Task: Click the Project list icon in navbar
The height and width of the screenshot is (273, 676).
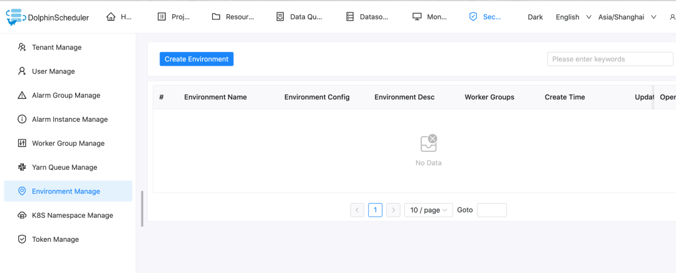Action: coord(161,17)
